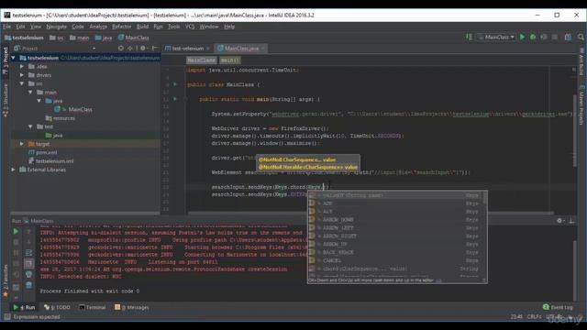Open the Navigate menu
The height and width of the screenshot is (330, 587).
coord(56,27)
